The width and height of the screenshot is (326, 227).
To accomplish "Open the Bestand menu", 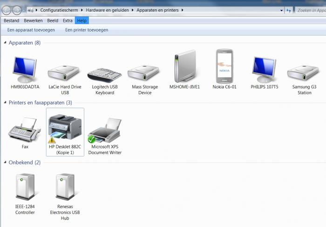I will [12, 20].
